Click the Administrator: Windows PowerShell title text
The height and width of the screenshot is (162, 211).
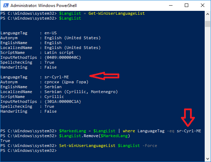pos(43,6)
